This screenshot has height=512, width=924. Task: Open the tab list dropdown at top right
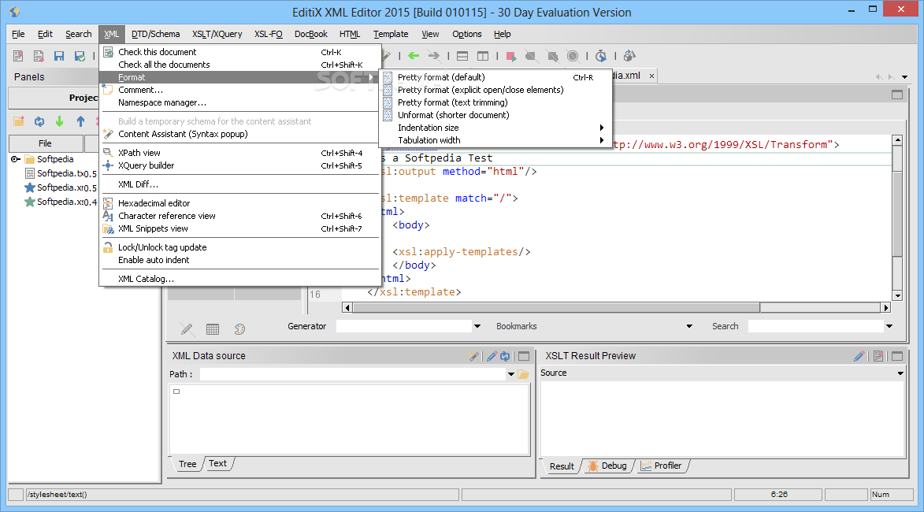point(904,77)
